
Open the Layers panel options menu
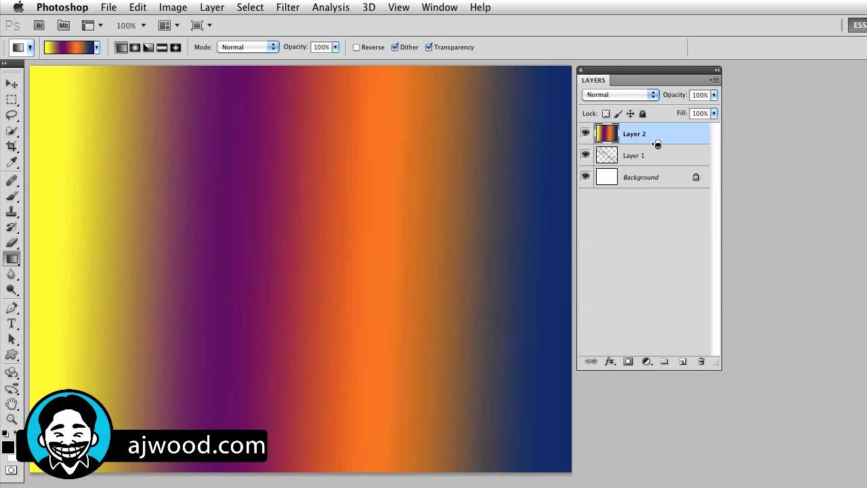(714, 80)
